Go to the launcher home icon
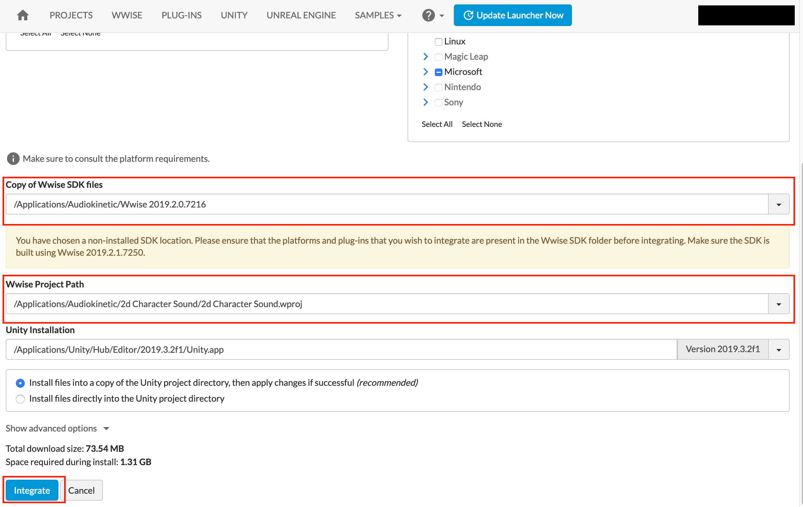 pos(23,15)
